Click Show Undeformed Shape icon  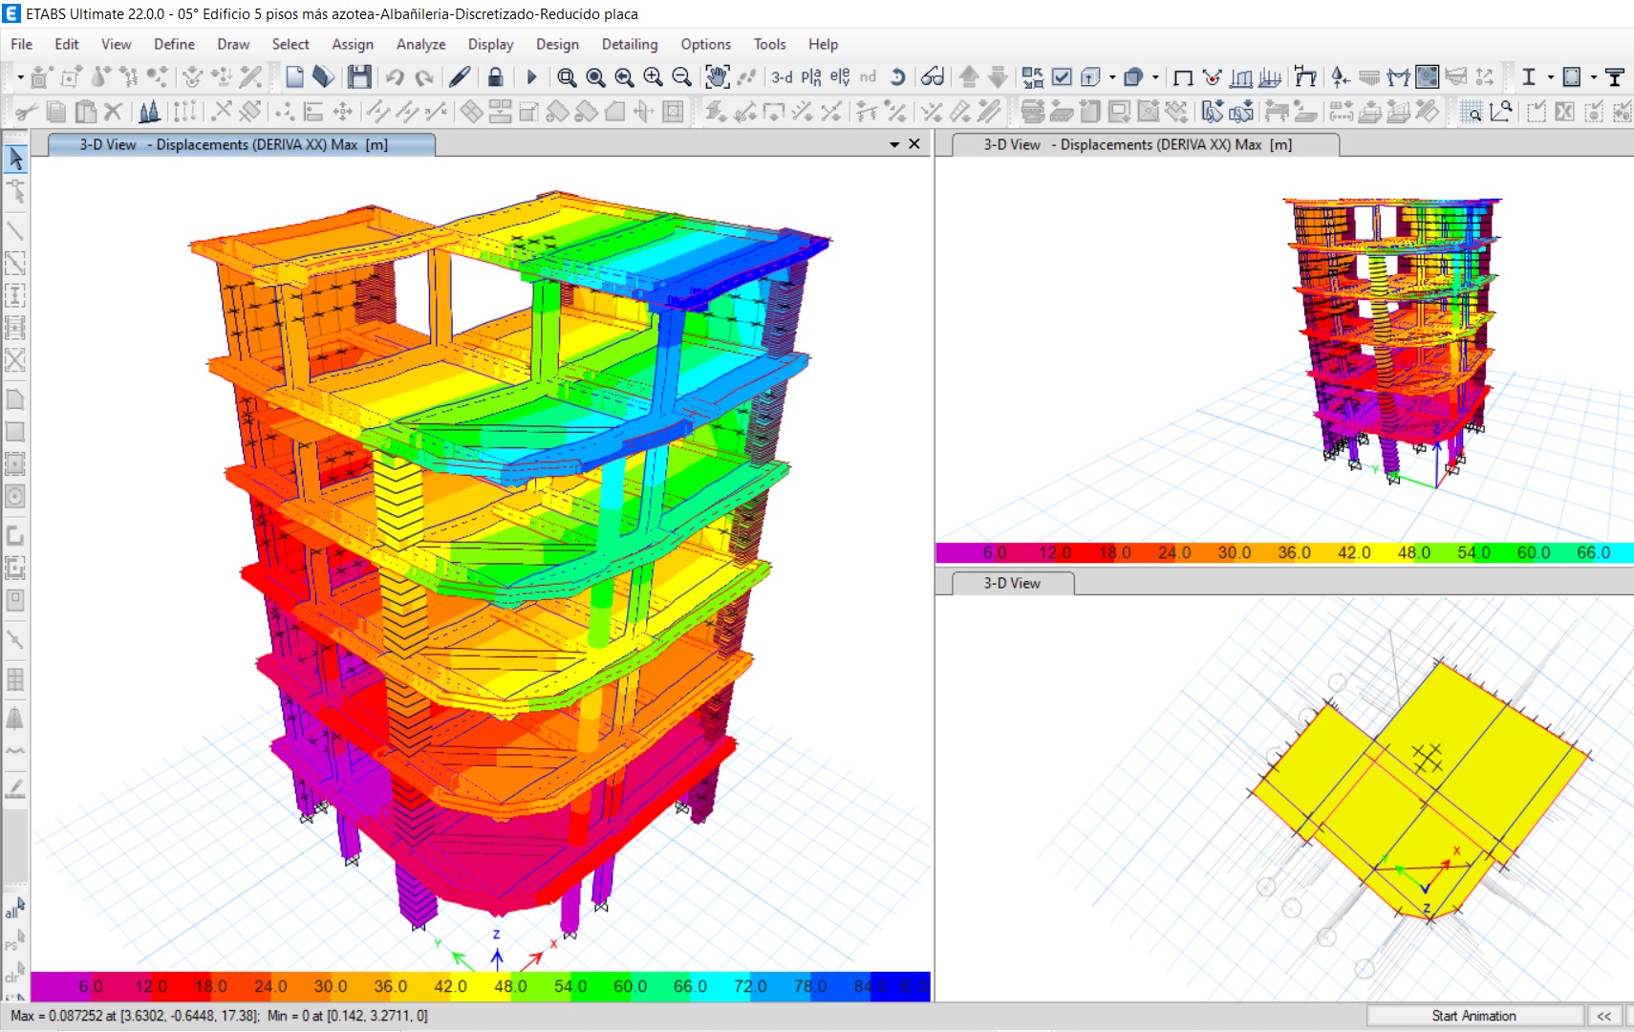(1183, 77)
